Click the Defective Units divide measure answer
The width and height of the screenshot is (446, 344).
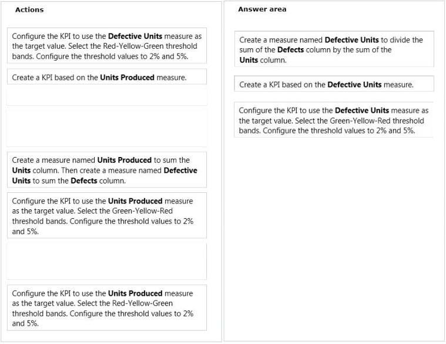(334, 49)
